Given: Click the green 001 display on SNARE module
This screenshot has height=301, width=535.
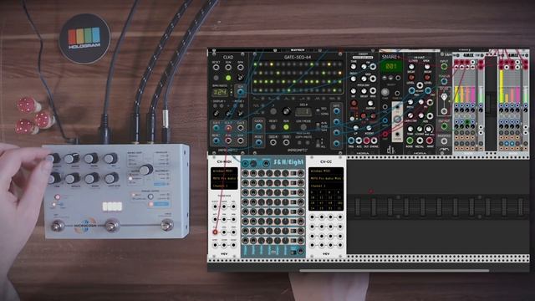Looking at the screenshot, I should click(391, 67).
